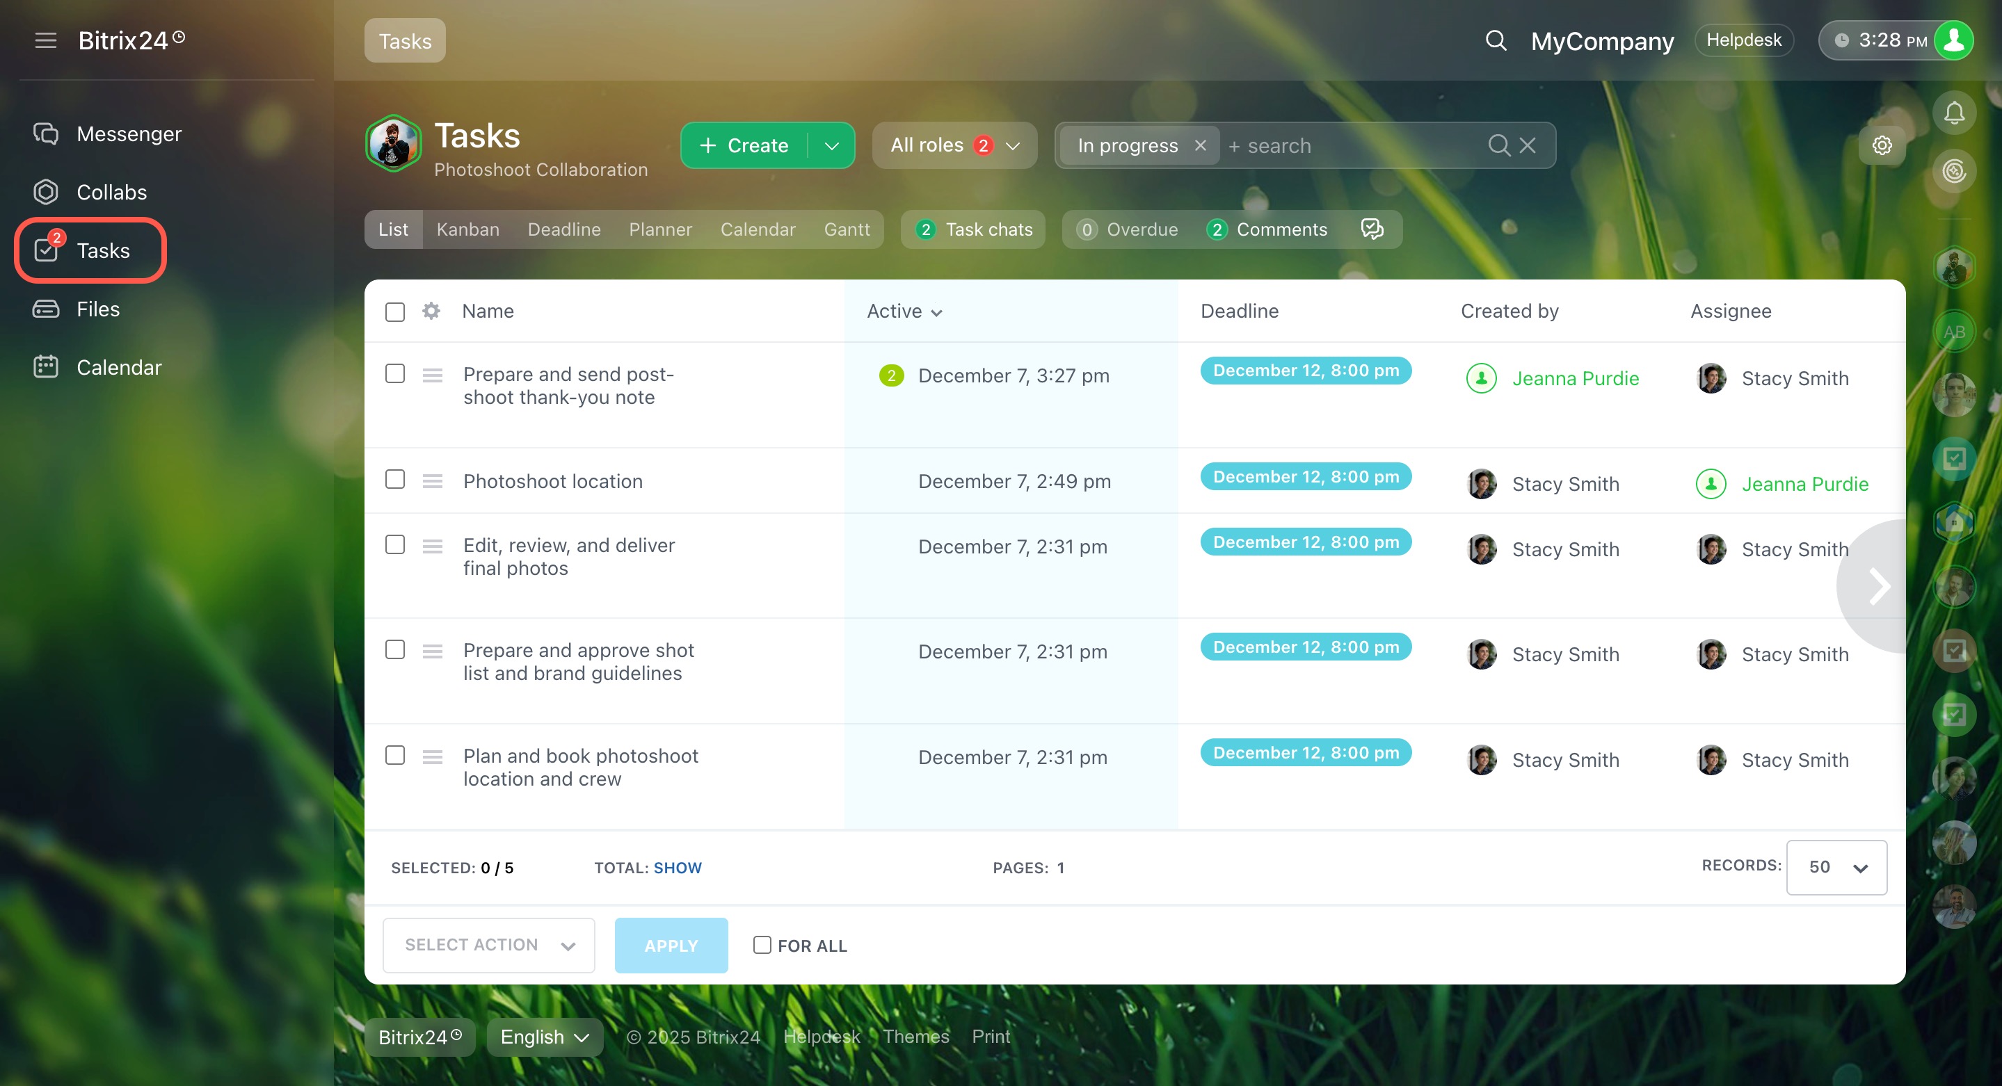Click the hamburger menu icon
The width and height of the screenshot is (2002, 1086).
point(46,40)
